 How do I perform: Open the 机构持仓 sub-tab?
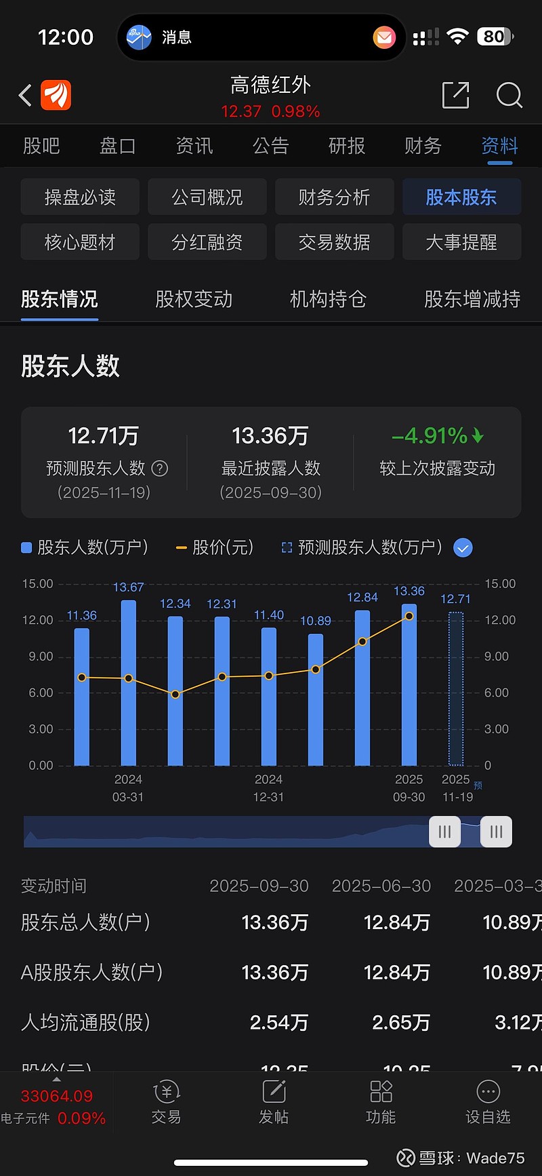click(x=328, y=299)
